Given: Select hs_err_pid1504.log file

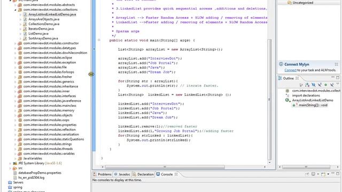Looking at the screenshot, I should coord(31,178).
